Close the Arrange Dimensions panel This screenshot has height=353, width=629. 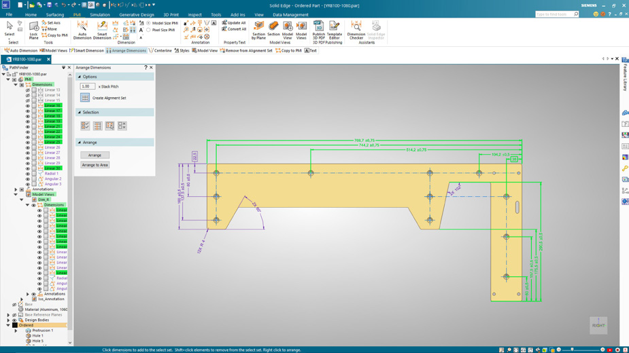pyautogui.click(x=151, y=67)
